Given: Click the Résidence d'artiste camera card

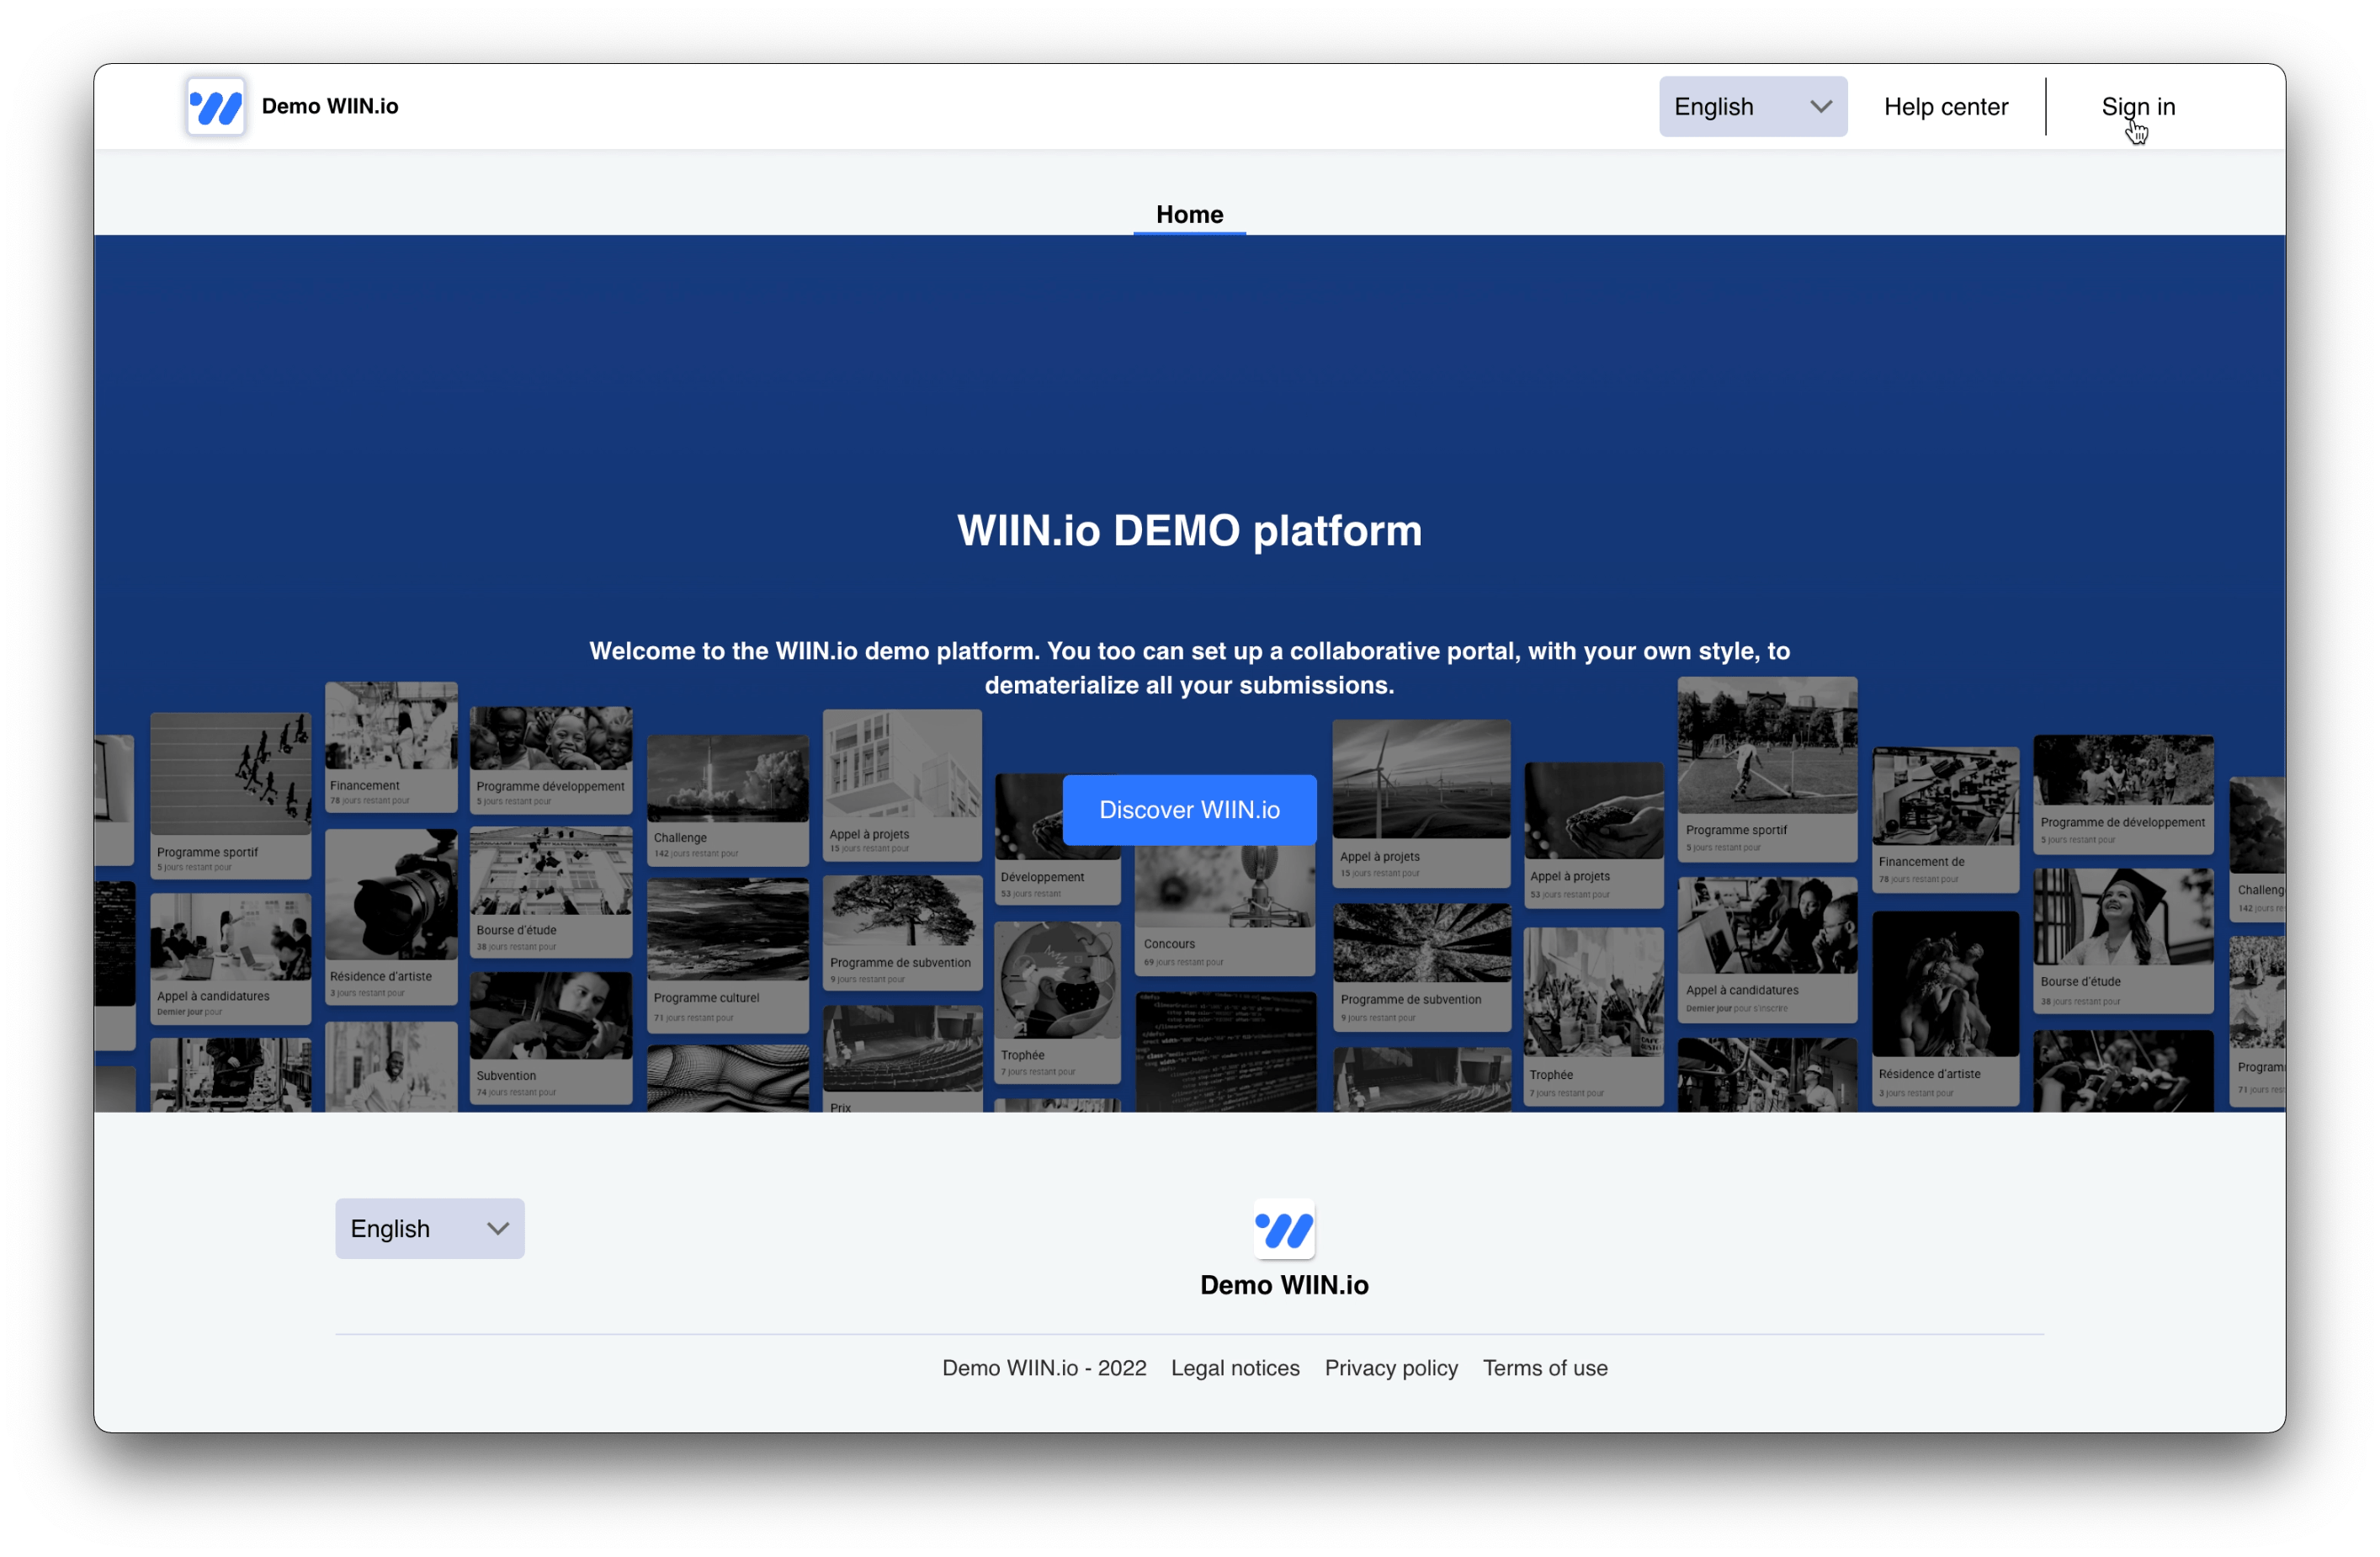Looking at the screenshot, I should click(391, 916).
